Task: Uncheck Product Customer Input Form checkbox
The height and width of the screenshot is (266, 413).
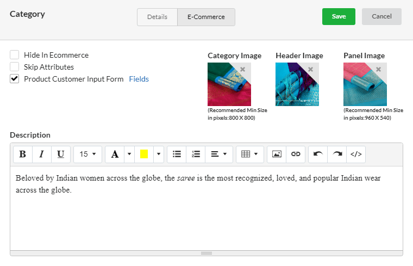Action: click(x=15, y=79)
